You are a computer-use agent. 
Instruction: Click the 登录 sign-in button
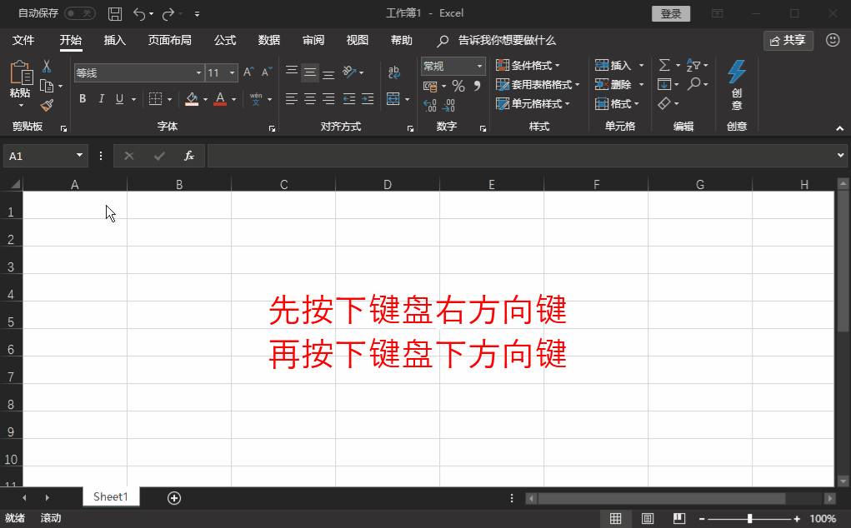(671, 14)
